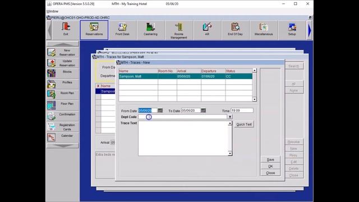Viewport: 359px width, 202px height.
Task: Open Calendar from the sidebar
Action: coord(63,137)
